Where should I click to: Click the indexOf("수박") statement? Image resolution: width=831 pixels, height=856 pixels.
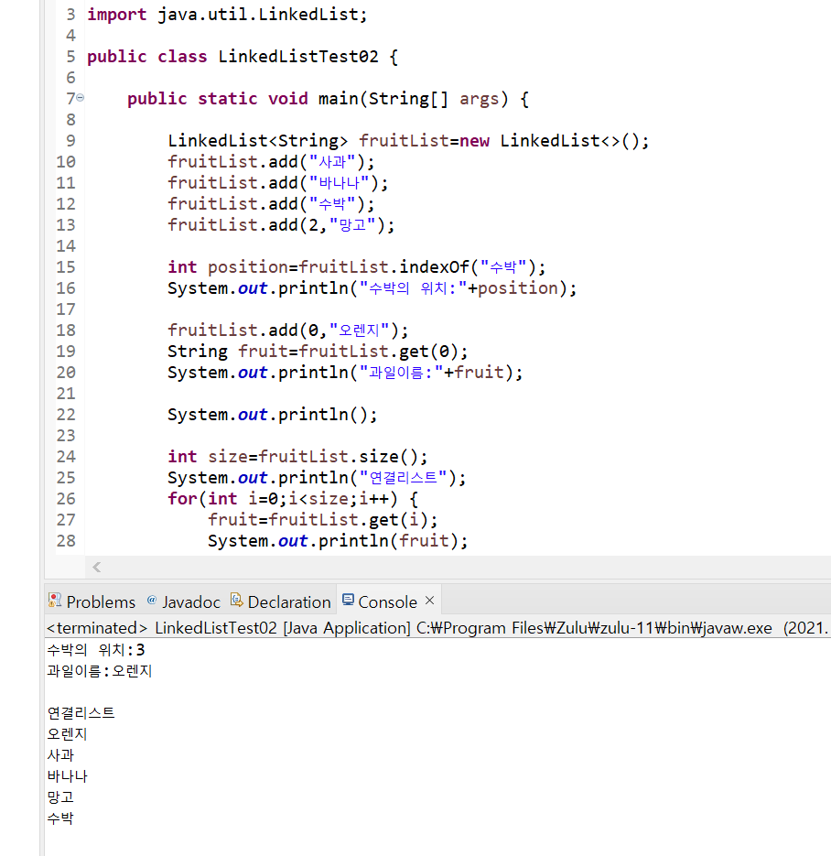(356, 267)
